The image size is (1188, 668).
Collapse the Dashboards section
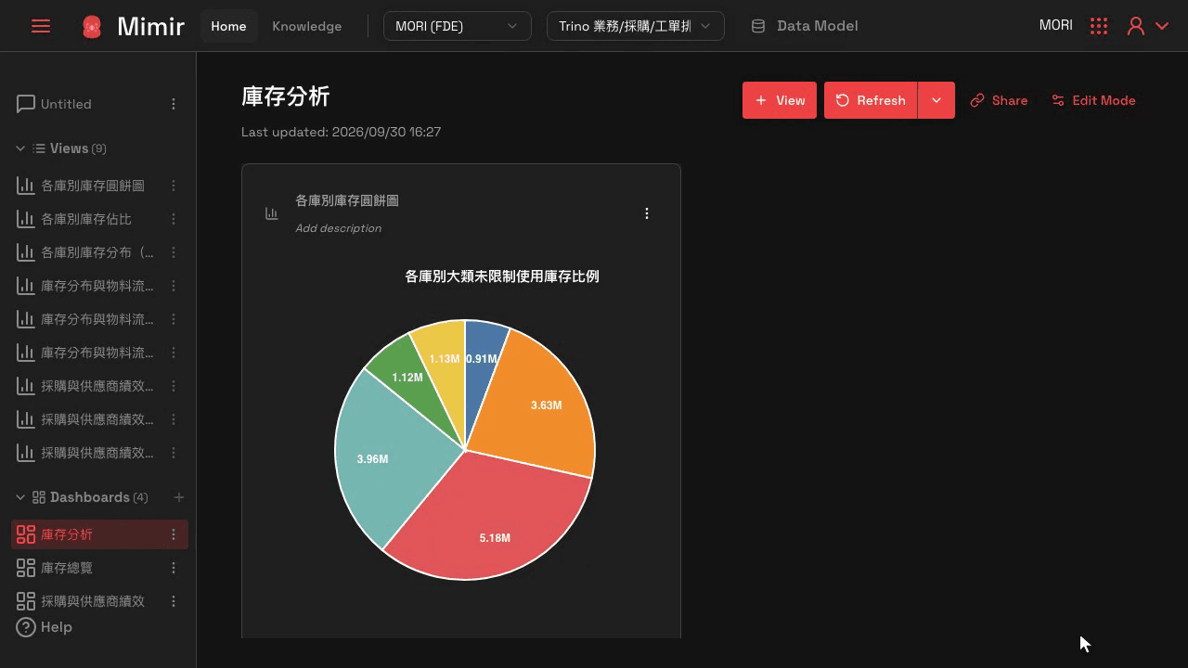pyautogui.click(x=20, y=497)
